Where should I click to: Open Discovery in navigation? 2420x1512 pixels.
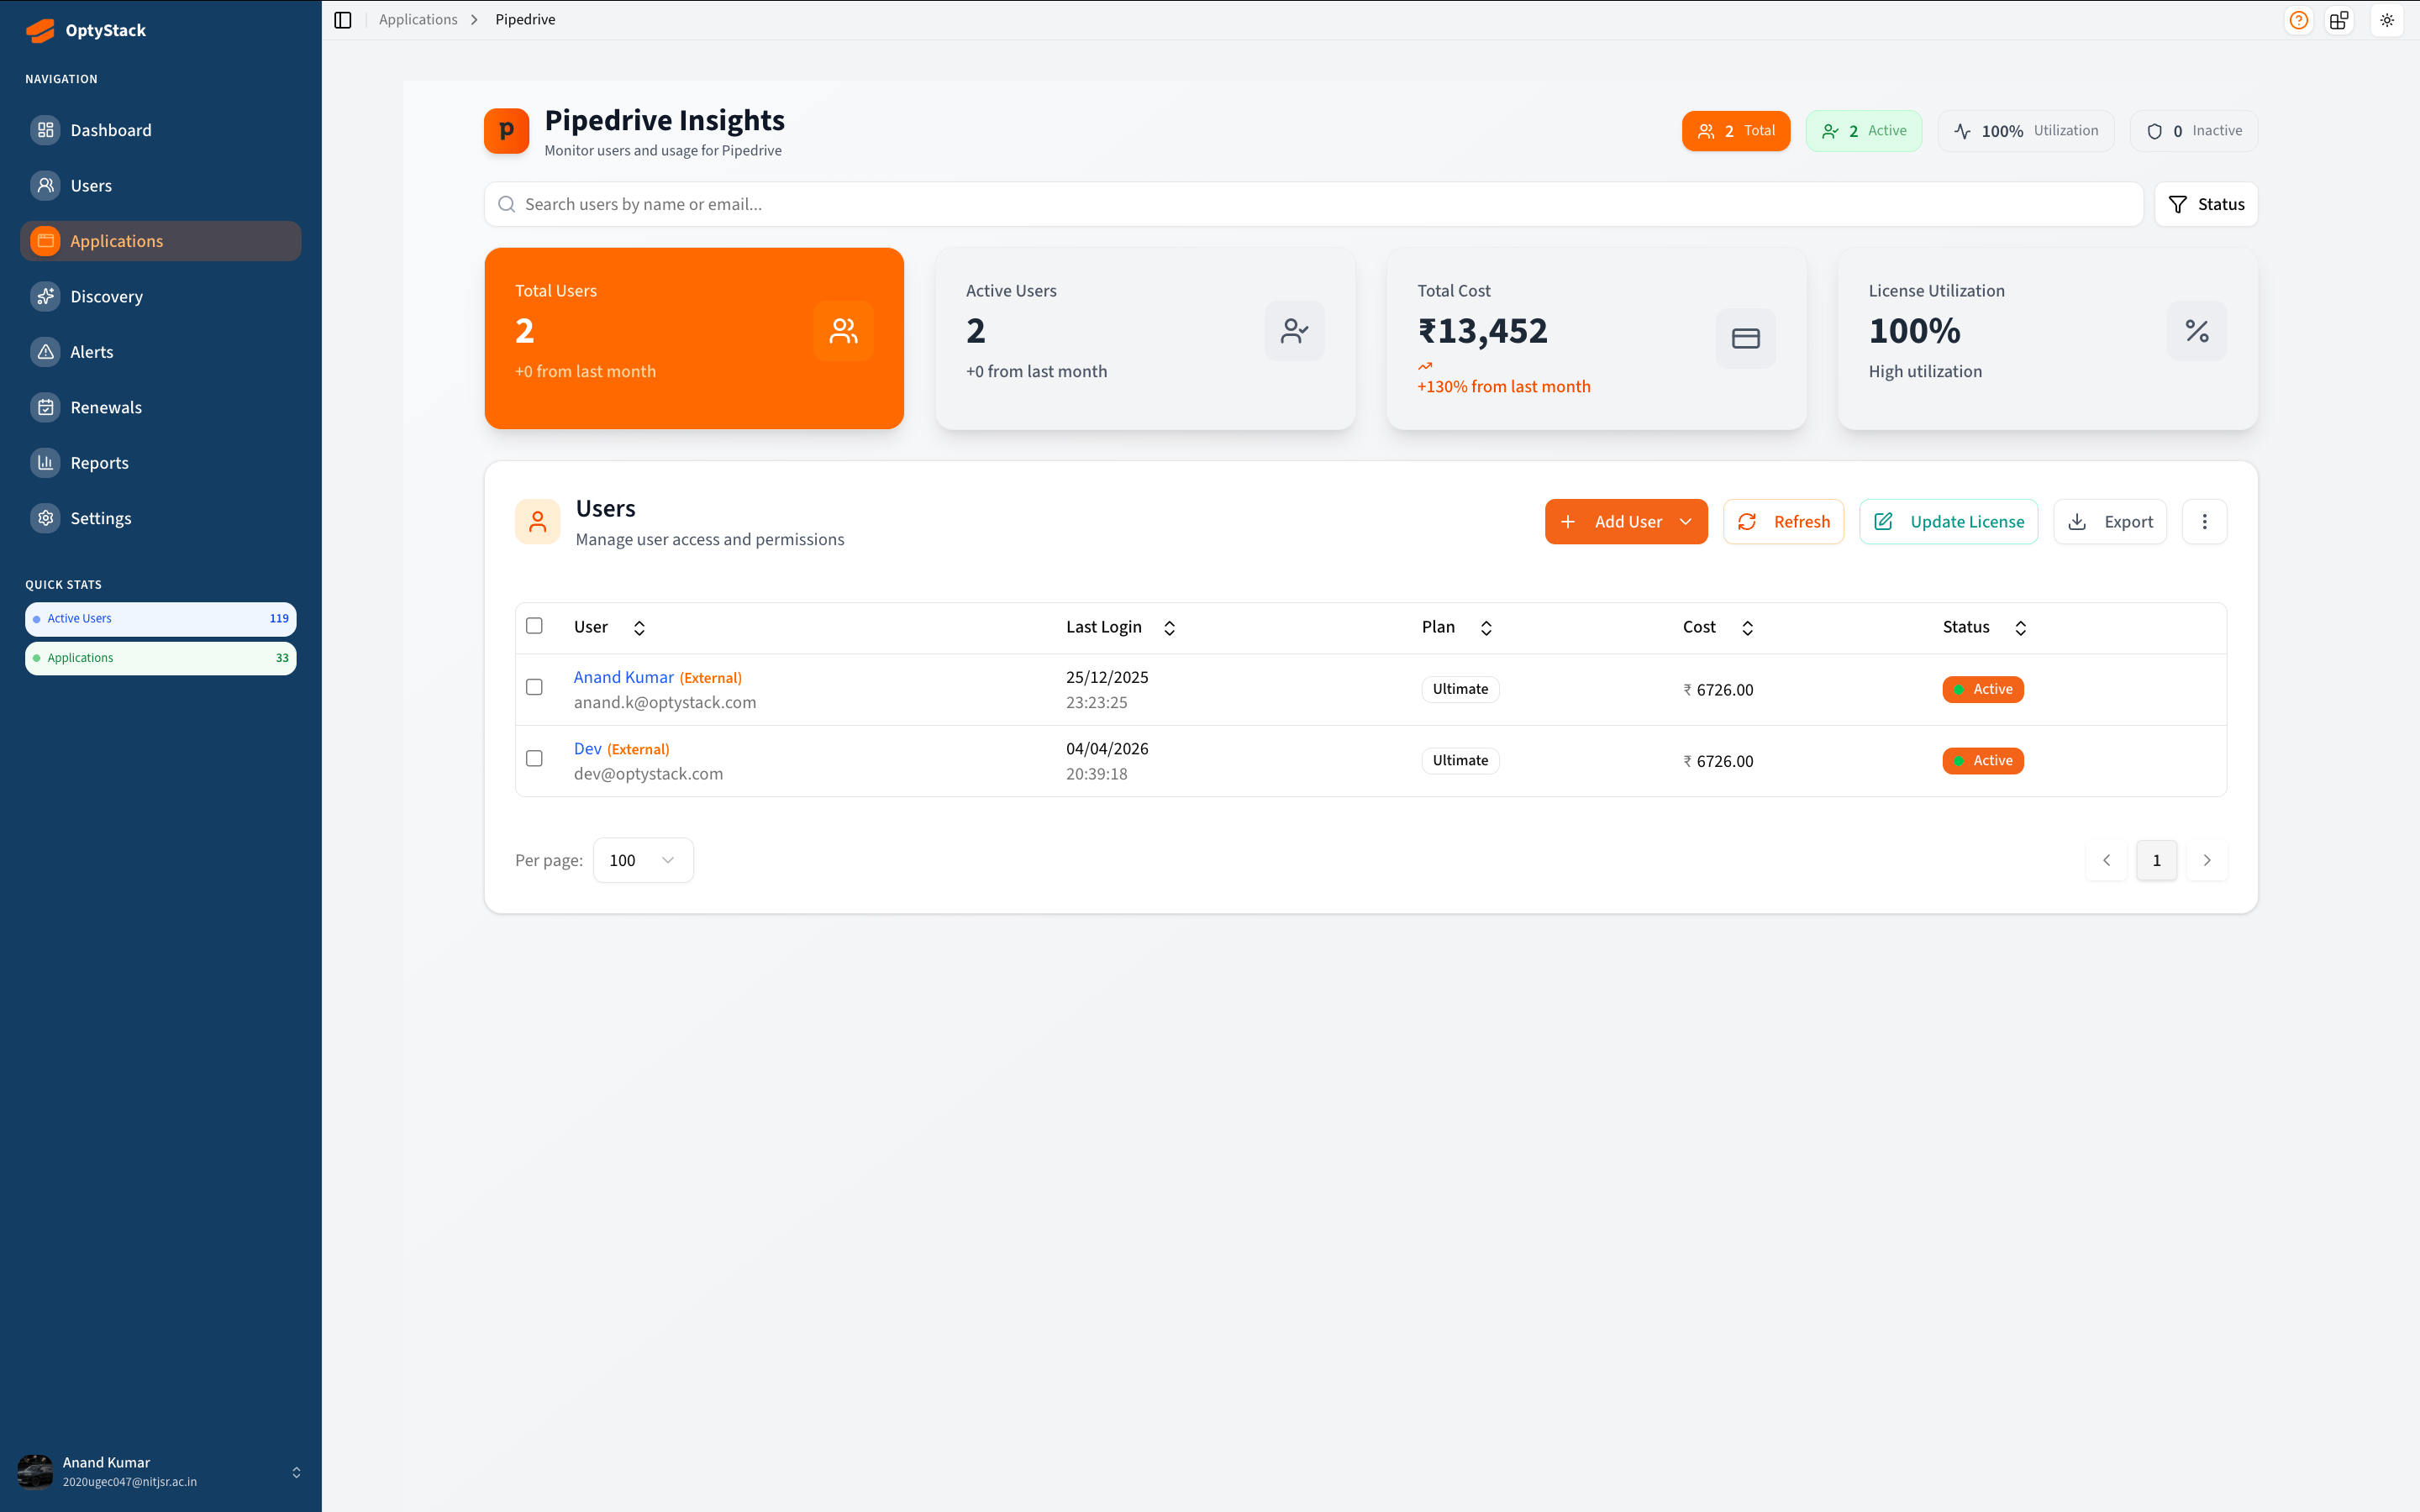160,297
